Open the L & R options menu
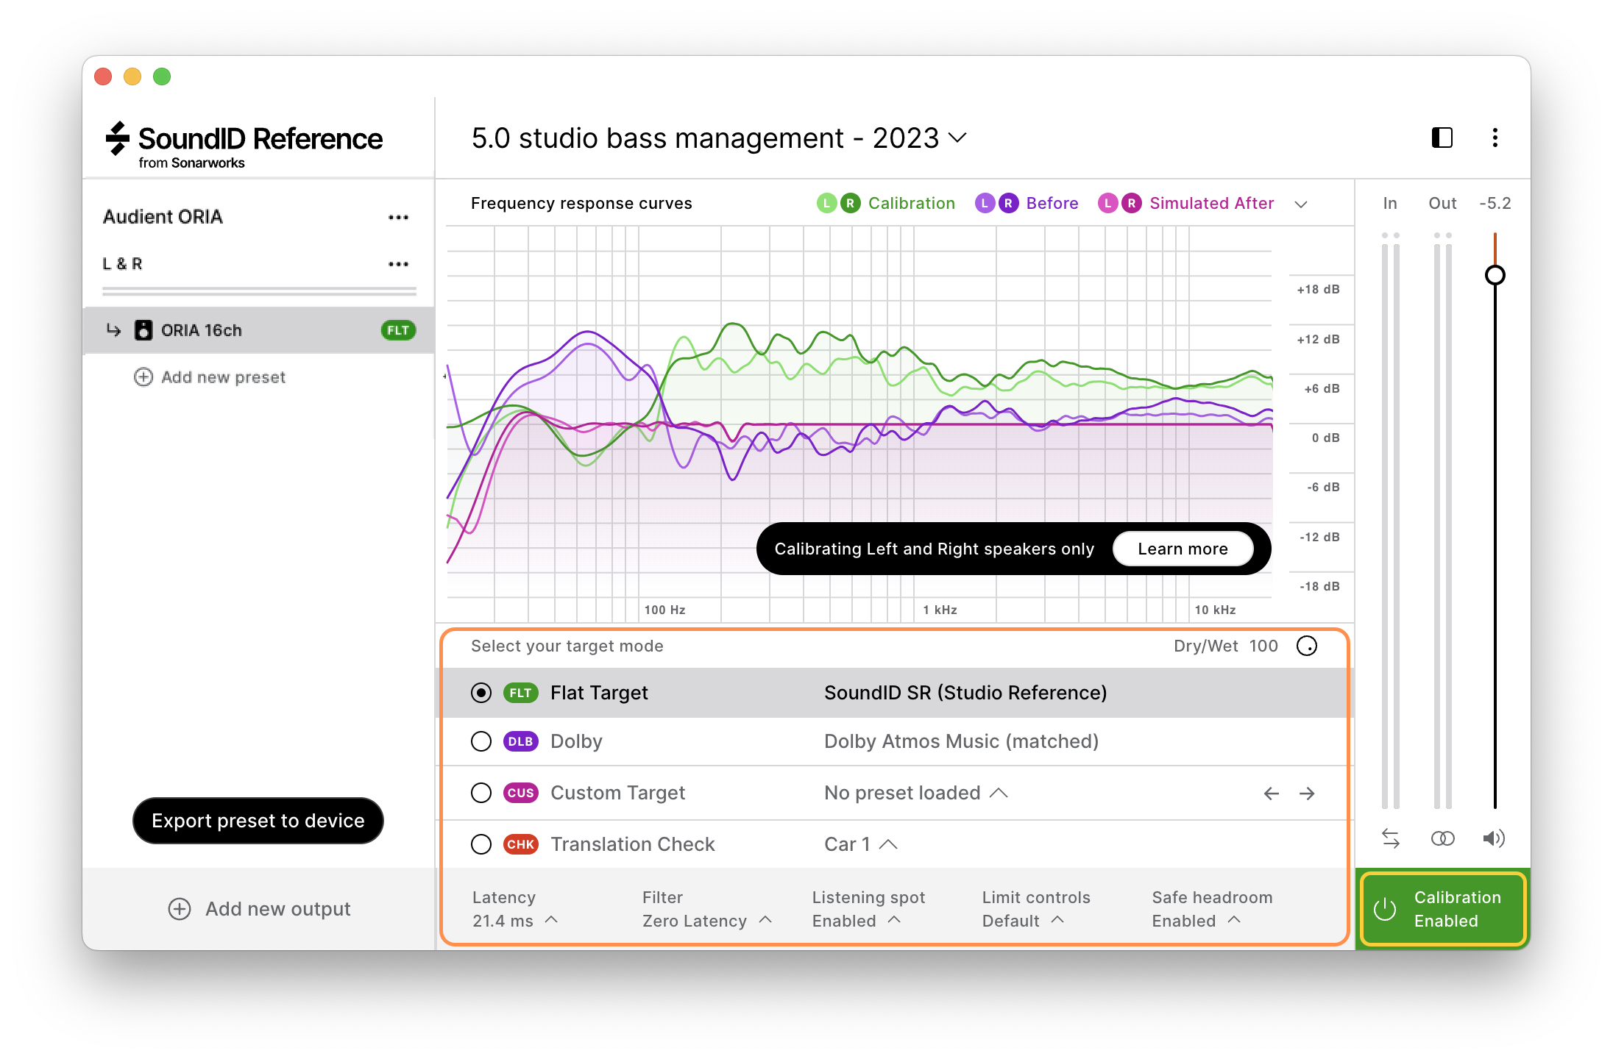This screenshot has width=1613, height=1059. point(398,264)
